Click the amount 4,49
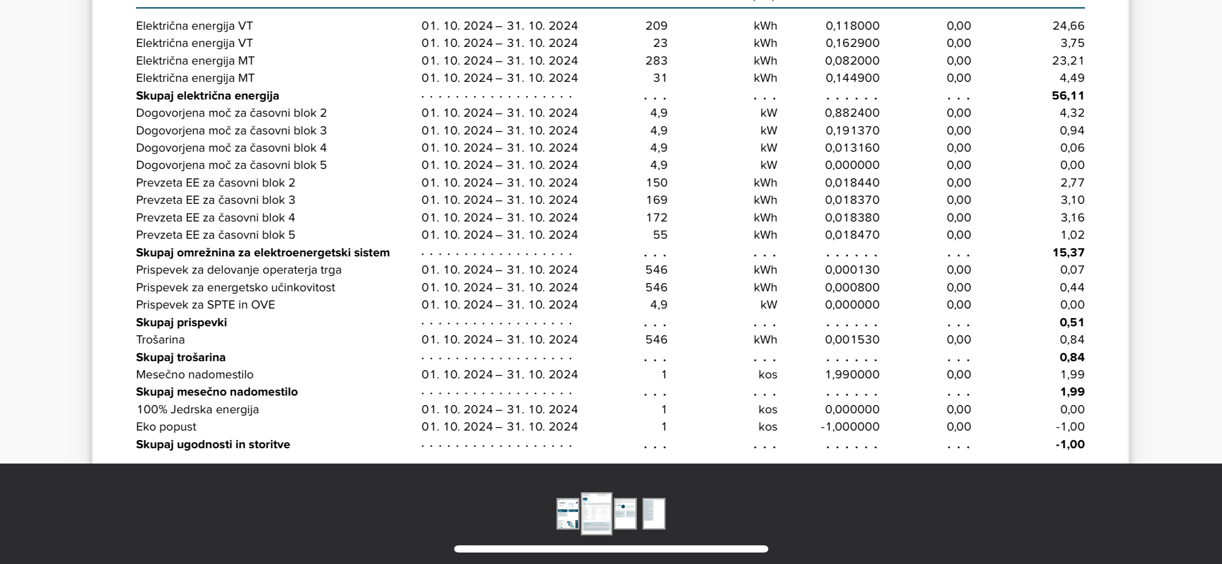This screenshot has height=564, width=1222. (1072, 78)
